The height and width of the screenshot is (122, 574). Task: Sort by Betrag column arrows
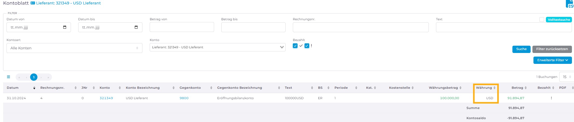[x=525, y=88]
